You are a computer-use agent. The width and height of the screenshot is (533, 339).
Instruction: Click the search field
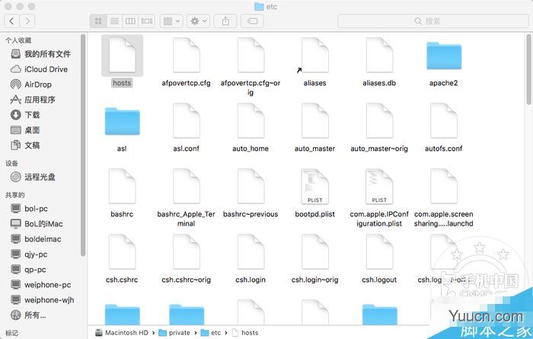tap(432, 21)
